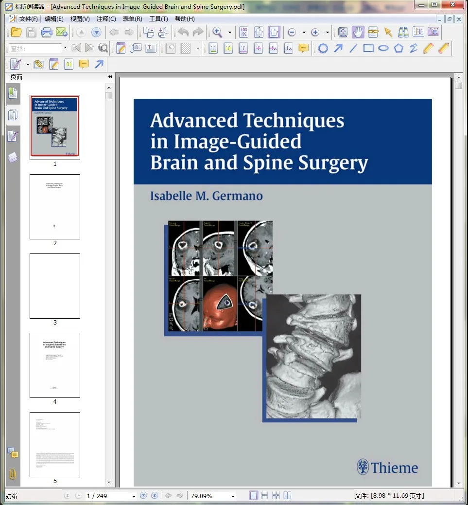The width and height of the screenshot is (468, 505).
Task: Open the 编辑(E) menu
Action: tap(54, 19)
